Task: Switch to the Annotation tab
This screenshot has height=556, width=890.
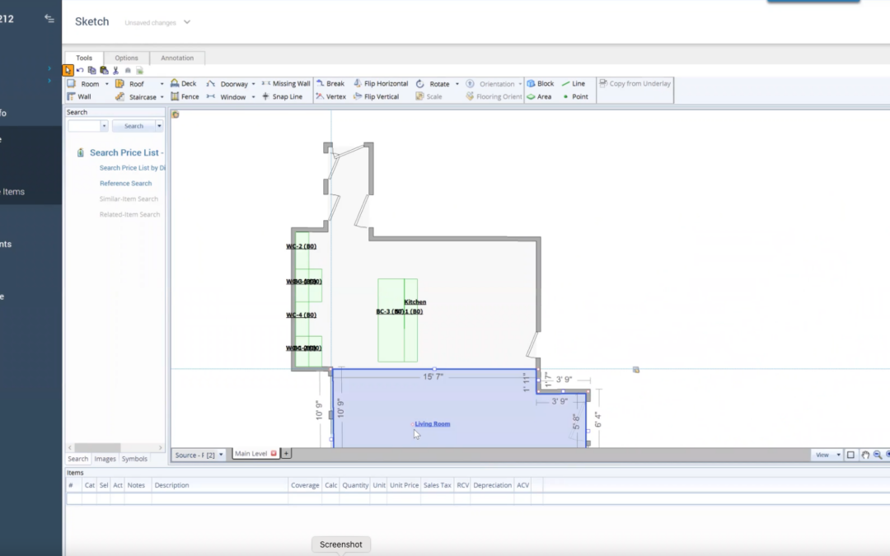Action: pos(177,58)
